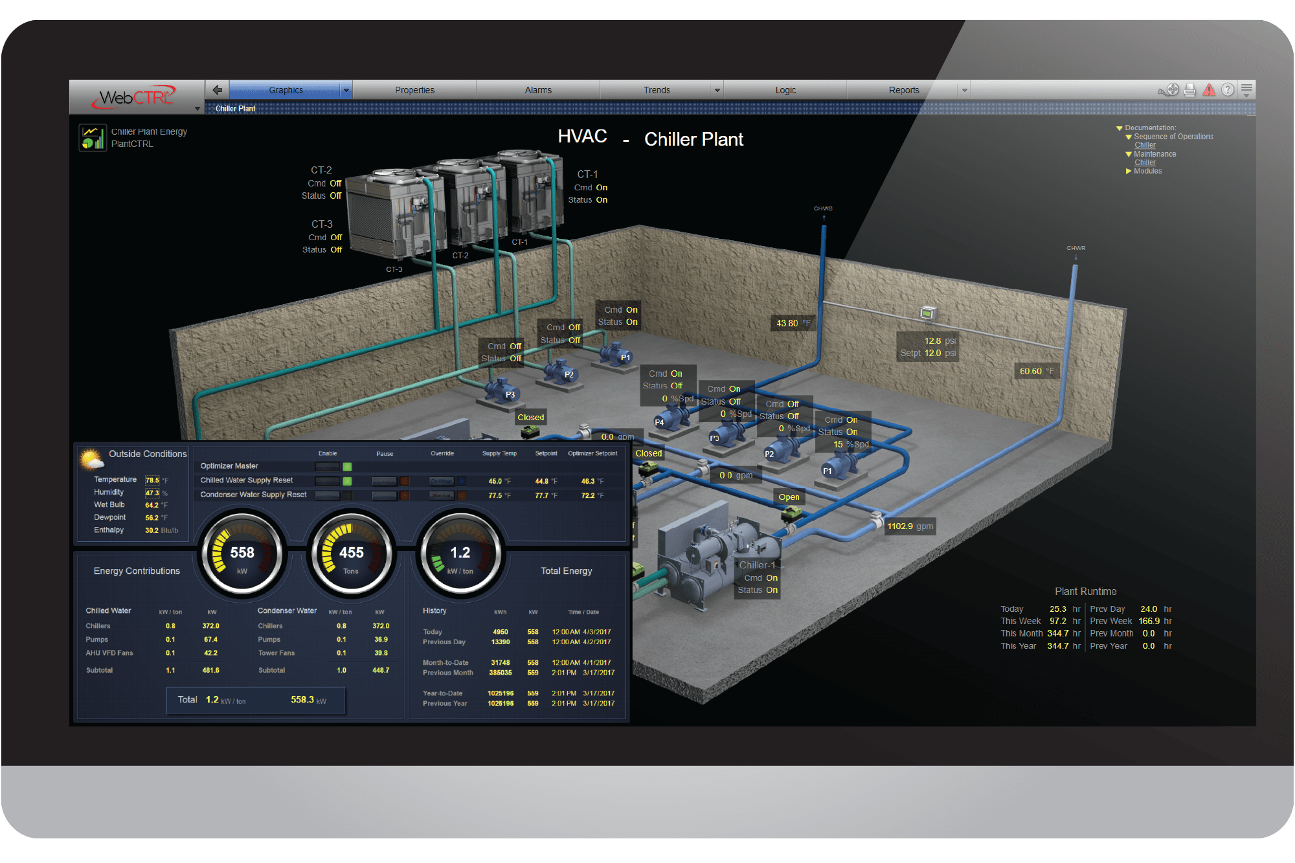The height and width of the screenshot is (863, 1295).
Task: Click CT-2 Cmd Off value
Action: pyautogui.click(x=335, y=184)
